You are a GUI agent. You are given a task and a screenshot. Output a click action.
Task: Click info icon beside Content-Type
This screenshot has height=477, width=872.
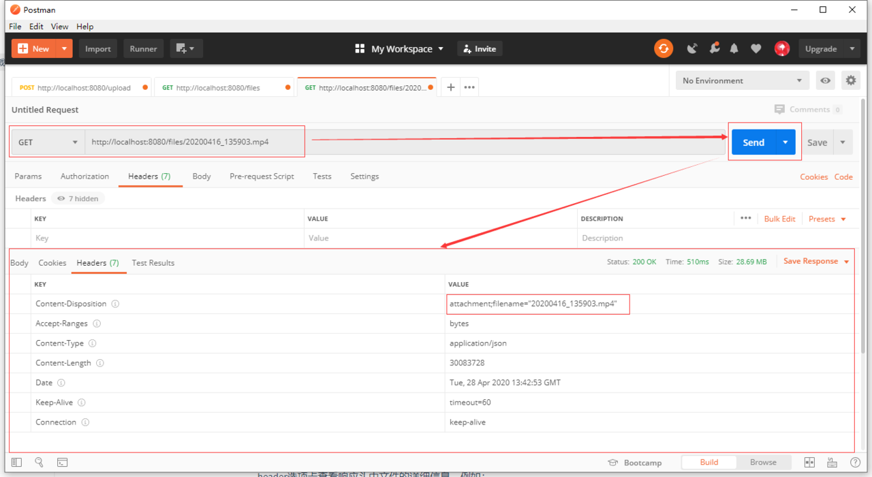[93, 343]
